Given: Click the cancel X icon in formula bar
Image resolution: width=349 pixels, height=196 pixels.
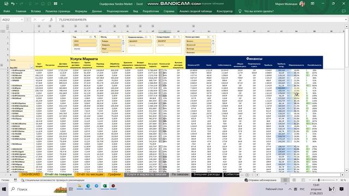Looking at the screenshot, I should (35, 20).
